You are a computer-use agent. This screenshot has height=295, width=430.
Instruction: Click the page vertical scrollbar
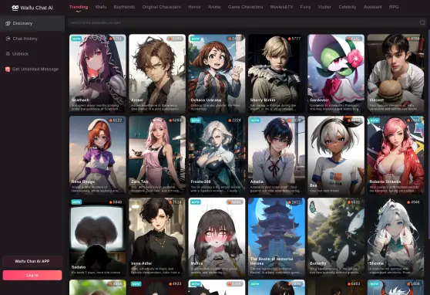pos(428,124)
